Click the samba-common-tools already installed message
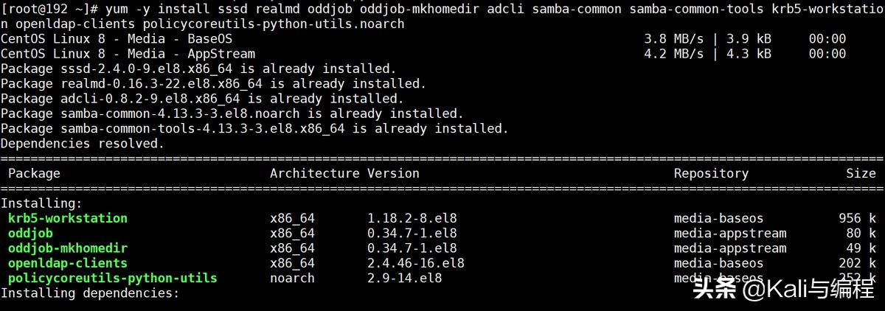 [254, 129]
